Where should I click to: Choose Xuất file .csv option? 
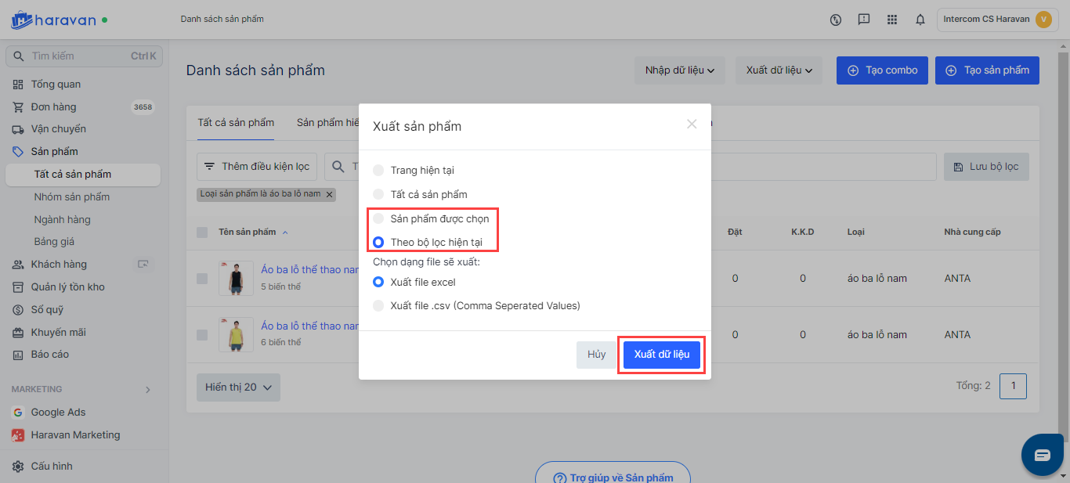coord(378,305)
